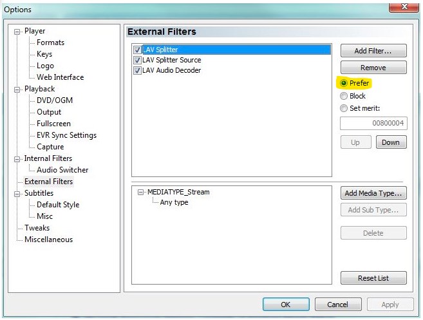Close the Options window
The height and width of the screenshot is (320, 423).
click(x=404, y=6)
